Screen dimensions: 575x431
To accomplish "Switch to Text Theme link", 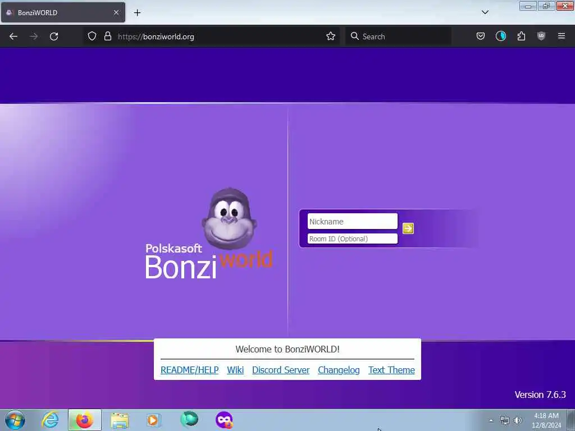I will (x=391, y=370).
